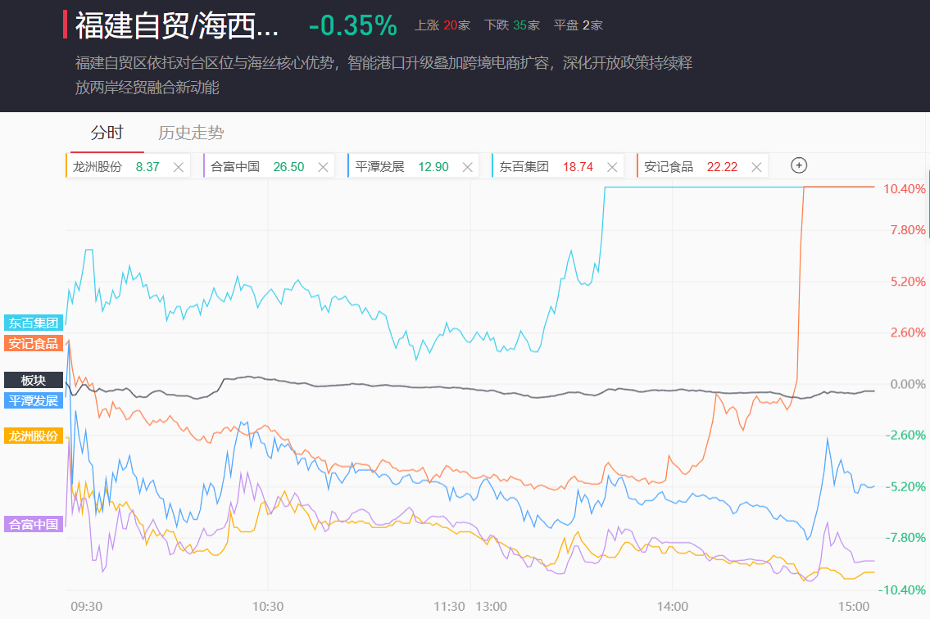Click the 东百集团 chart line label
The image size is (930, 619).
[x=34, y=323]
